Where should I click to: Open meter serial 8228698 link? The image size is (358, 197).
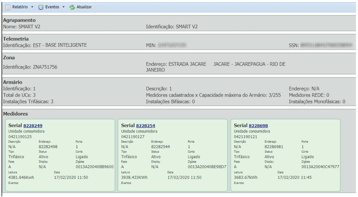click(258, 126)
